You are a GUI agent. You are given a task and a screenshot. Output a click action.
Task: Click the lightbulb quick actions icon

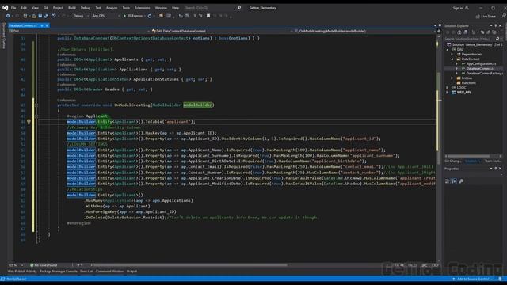29,122
